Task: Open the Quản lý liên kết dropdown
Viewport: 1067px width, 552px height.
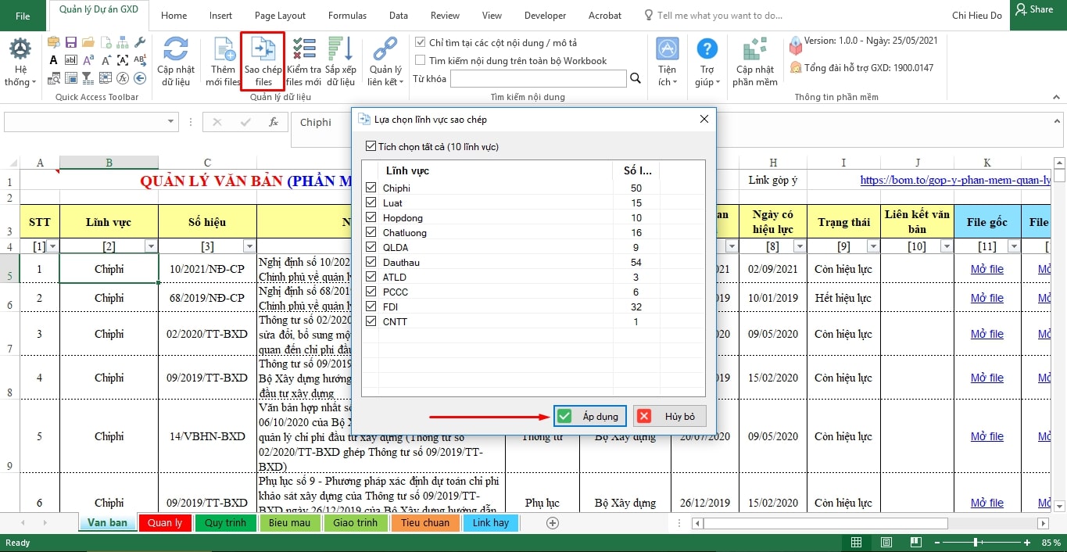Action: click(385, 75)
